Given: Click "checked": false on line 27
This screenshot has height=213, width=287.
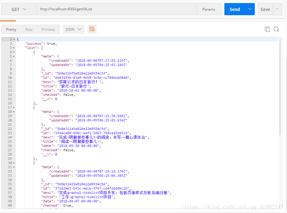Looking at the screenshot, I should 58,150.
